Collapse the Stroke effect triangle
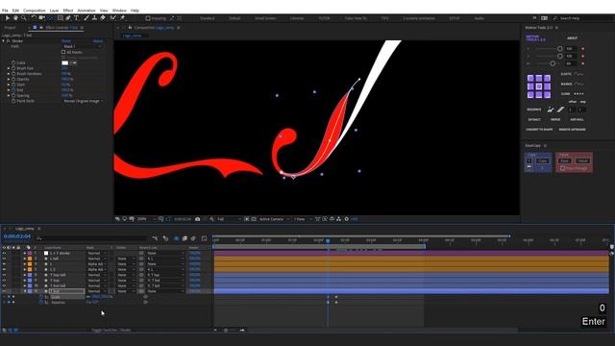Image resolution: width=615 pixels, height=346 pixels. click(4, 40)
